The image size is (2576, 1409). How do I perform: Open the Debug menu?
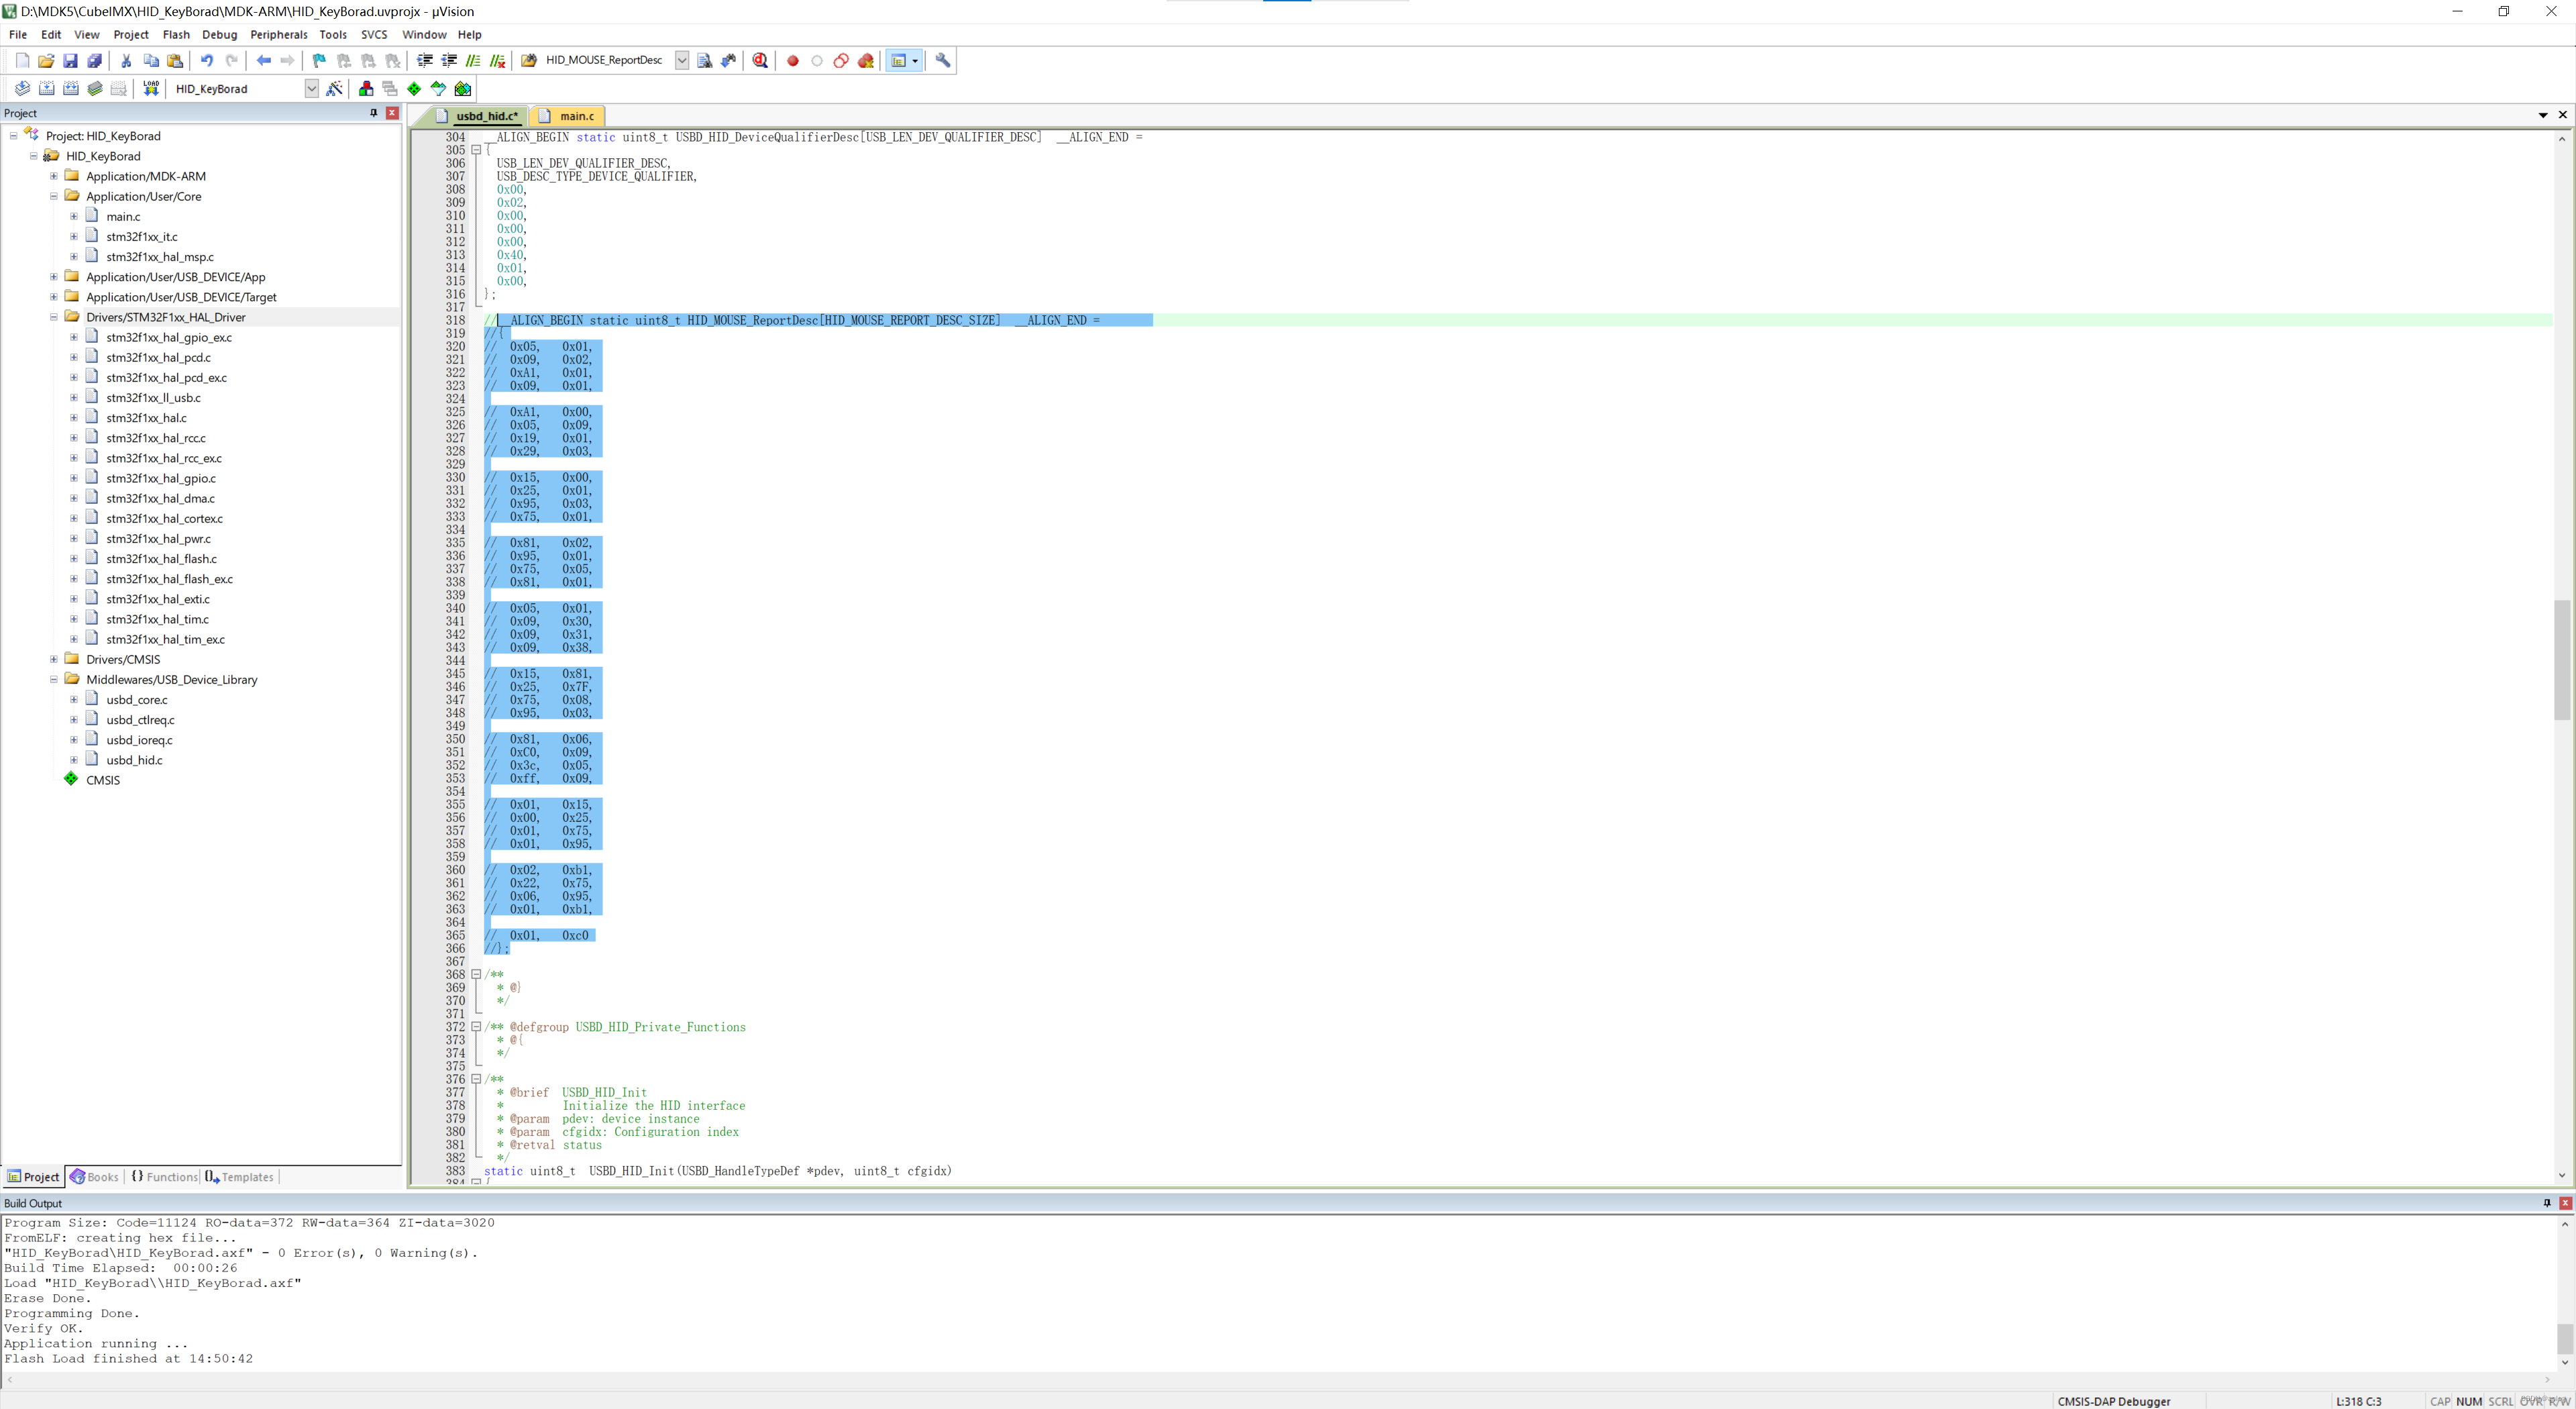click(x=219, y=34)
